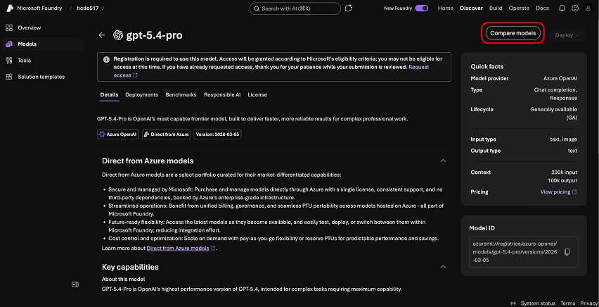Open the View pricing link
The width and height of the screenshot is (599, 307).
558,192
